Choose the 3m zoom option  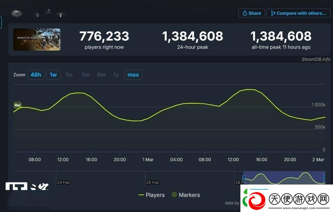tap(85, 75)
